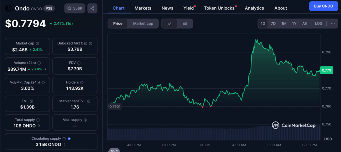The image size is (341, 152).
Task: Toggle chart to Market cap view
Action: click(143, 24)
